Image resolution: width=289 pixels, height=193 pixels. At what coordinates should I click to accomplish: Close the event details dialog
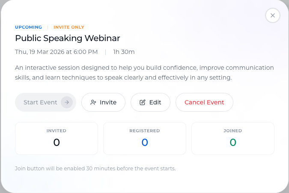[x=273, y=15]
